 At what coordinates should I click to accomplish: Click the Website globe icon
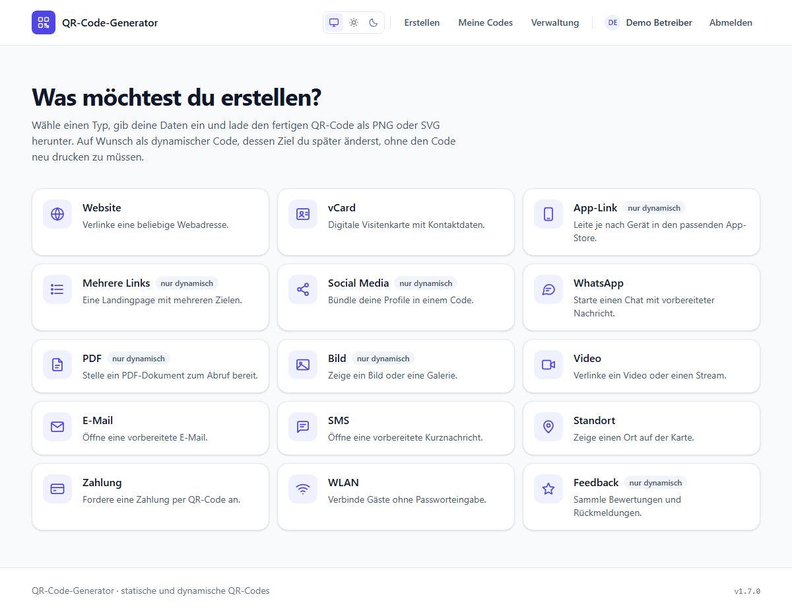point(57,214)
